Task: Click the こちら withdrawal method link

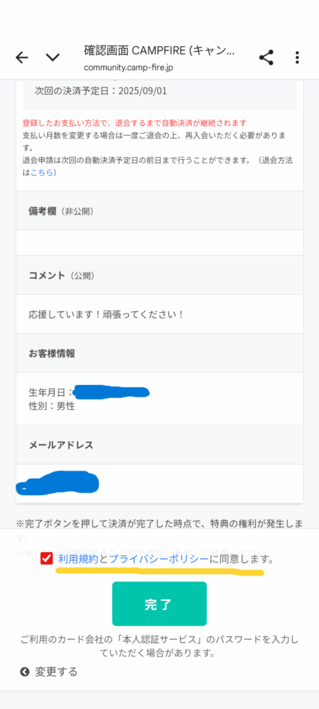Action: (x=42, y=172)
